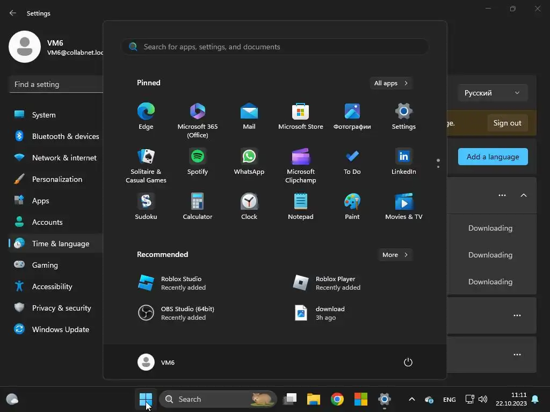Viewport: 550px width, 412px height.
Task: Open the recommended download file
Action: click(x=319, y=313)
